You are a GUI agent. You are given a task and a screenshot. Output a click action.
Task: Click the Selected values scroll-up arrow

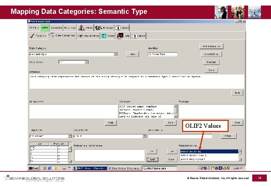coord(240,151)
